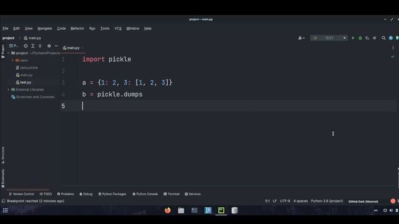
Task: Open the user account icon in the toolbar
Action: click(301, 38)
